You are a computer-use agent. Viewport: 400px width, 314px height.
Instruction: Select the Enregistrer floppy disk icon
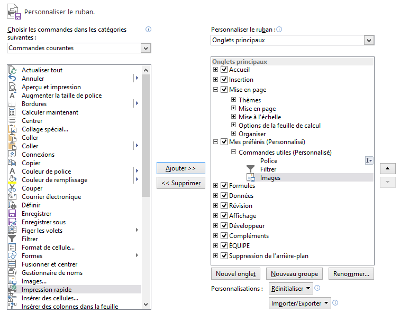tap(13, 214)
